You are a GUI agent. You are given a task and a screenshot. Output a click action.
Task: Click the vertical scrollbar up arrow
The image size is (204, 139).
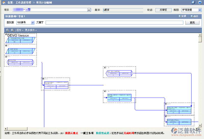pos(200,34)
